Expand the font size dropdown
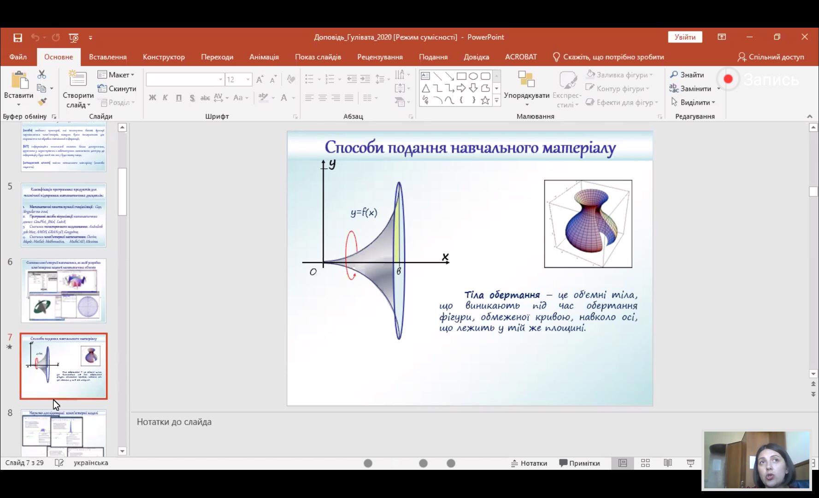The width and height of the screenshot is (819, 498). coord(248,79)
